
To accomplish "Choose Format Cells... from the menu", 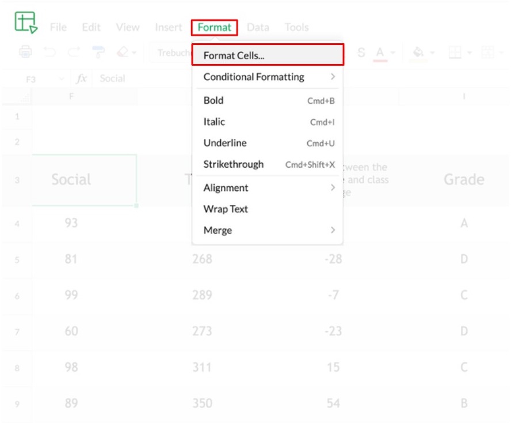I will pos(268,55).
